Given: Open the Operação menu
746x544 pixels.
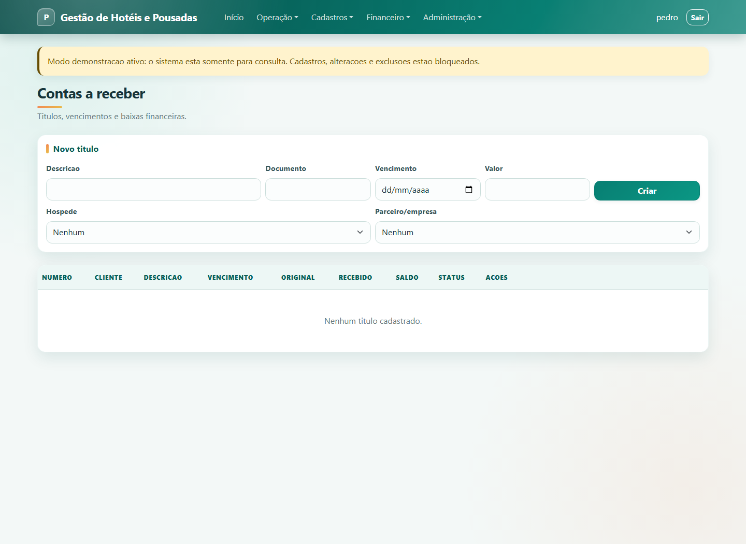Looking at the screenshot, I should click(277, 17).
